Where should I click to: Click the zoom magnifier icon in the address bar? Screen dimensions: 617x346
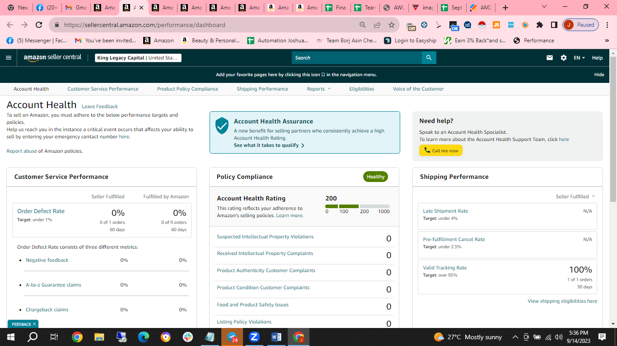[x=363, y=25]
